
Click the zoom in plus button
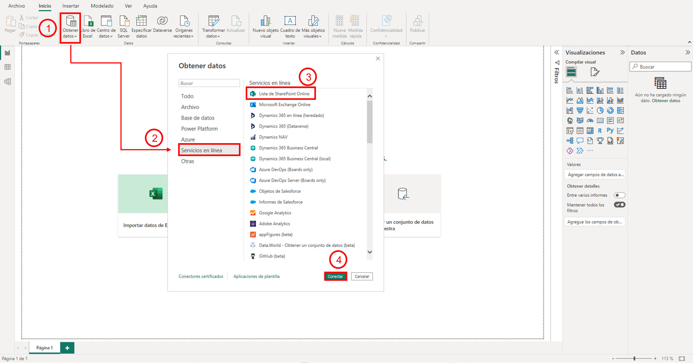[655, 358]
